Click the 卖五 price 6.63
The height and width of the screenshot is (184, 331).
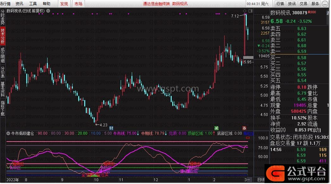pos(302,29)
